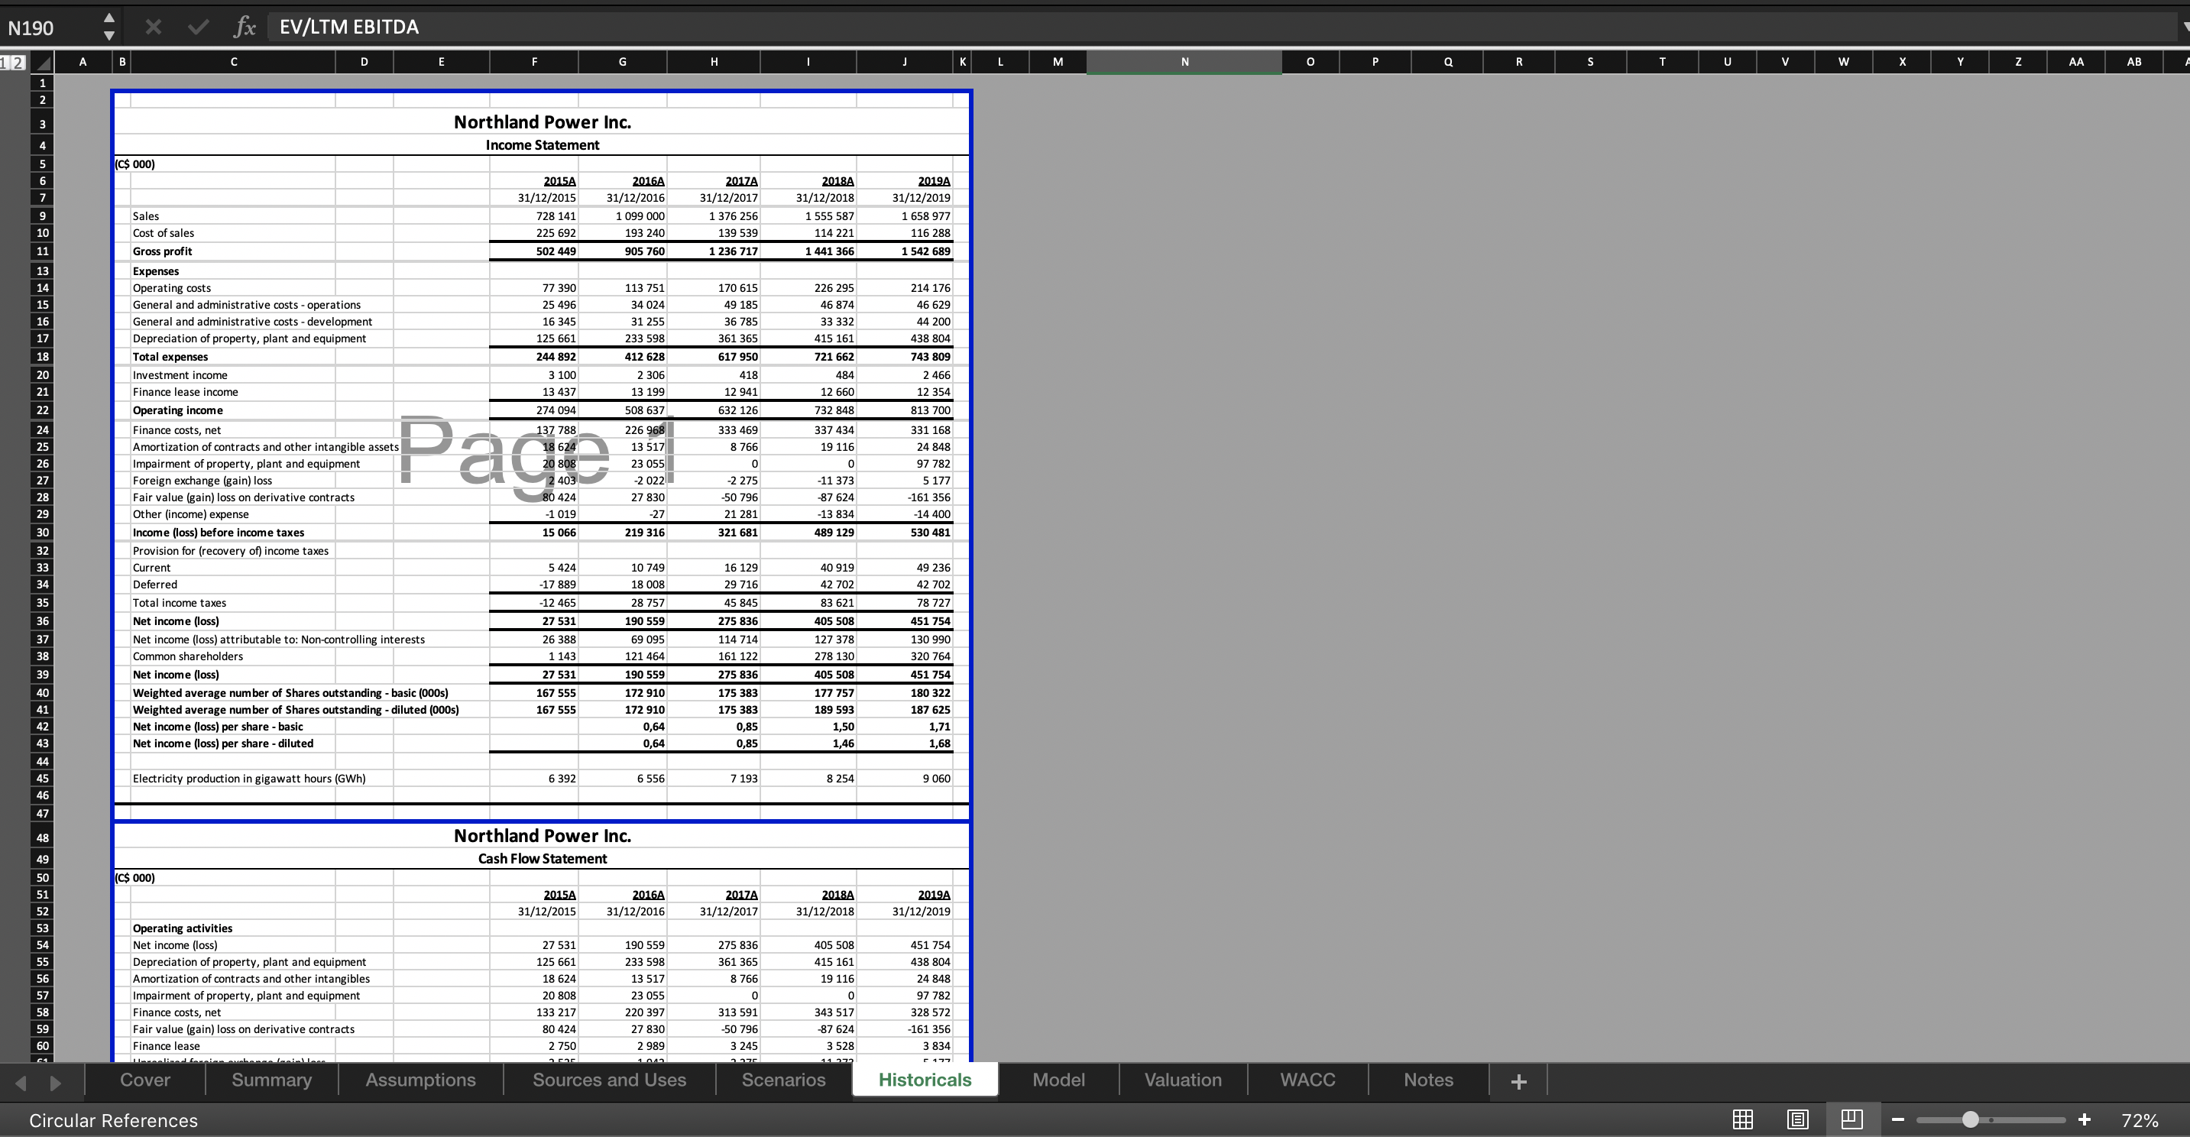Click the zoom slider handle
Screen dimensions: 2190x1137
tap(1970, 1120)
